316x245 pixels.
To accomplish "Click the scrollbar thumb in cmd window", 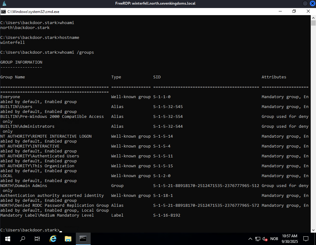I will pyautogui.click(x=313, y=23).
